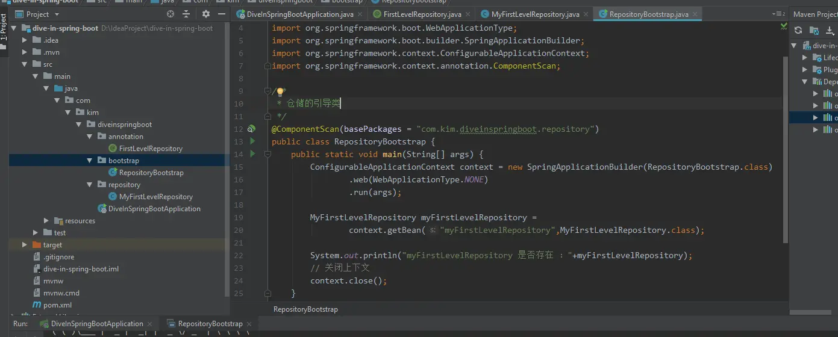The image size is (838, 337).
Task: Click Maven download sources icon
Action: [830, 30]
